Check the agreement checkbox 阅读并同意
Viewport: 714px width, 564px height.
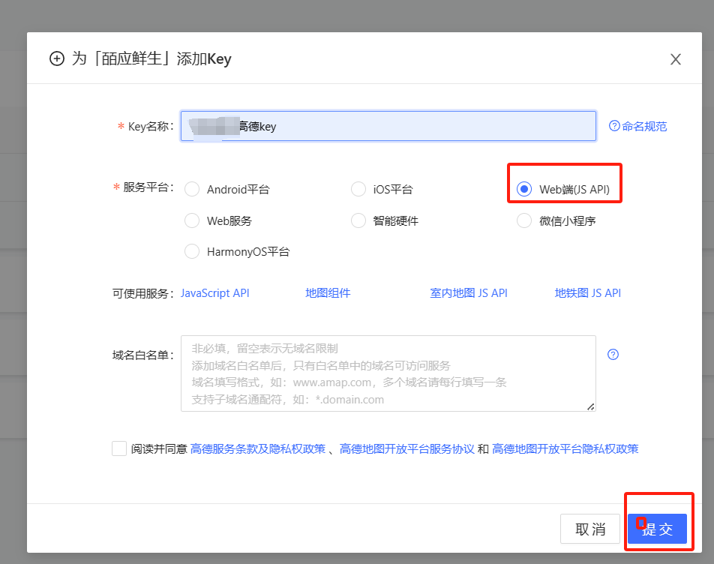[x=119, y=448]
